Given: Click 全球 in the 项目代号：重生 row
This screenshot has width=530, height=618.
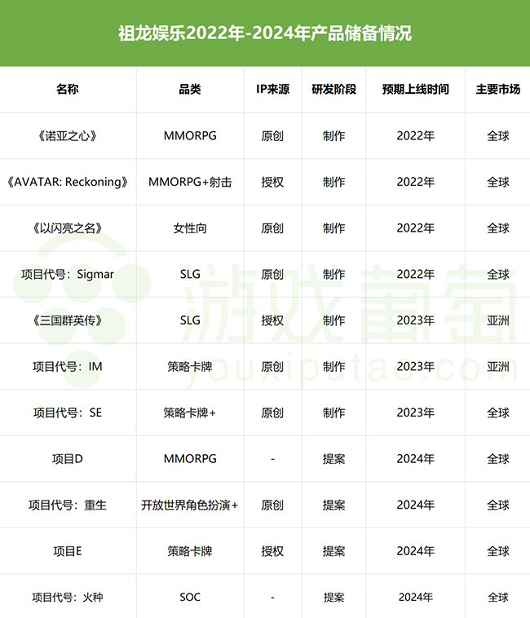Looking at the screenshot, I should [497, 505].
